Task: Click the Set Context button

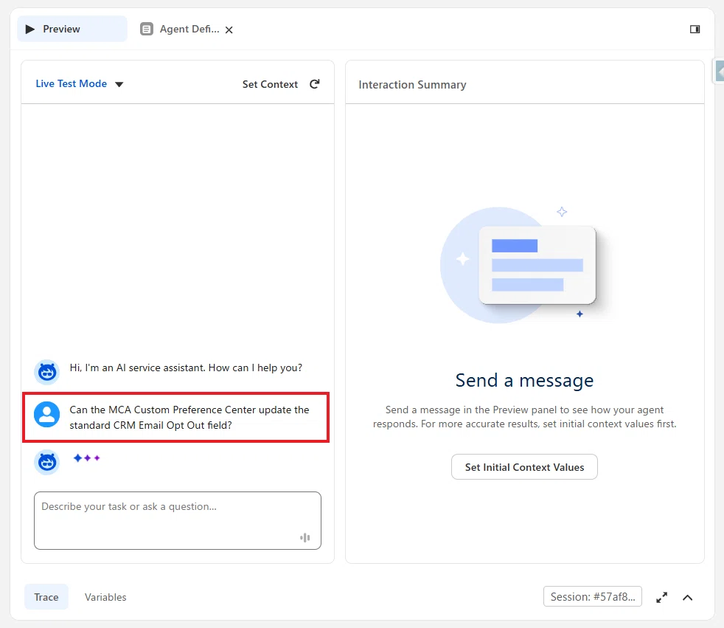Action: [270, 84]
